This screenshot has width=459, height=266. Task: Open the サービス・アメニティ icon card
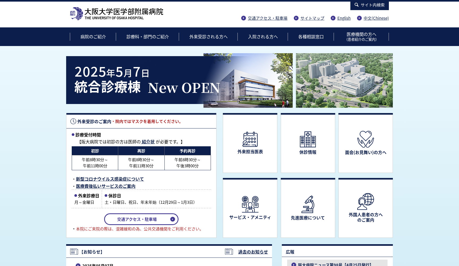pos(249,203)
